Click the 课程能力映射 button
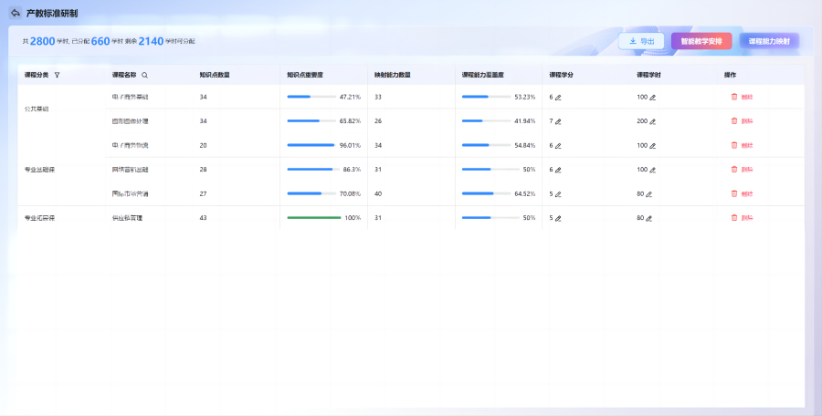This screenshot has width=822, height=416. [769, 41]
